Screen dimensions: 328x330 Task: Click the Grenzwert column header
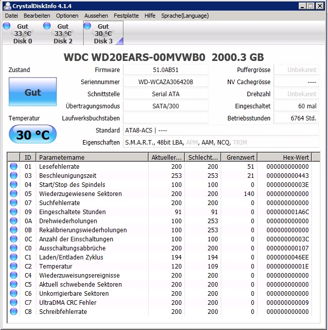239,157
